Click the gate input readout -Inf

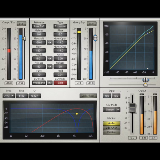[79, 83]
